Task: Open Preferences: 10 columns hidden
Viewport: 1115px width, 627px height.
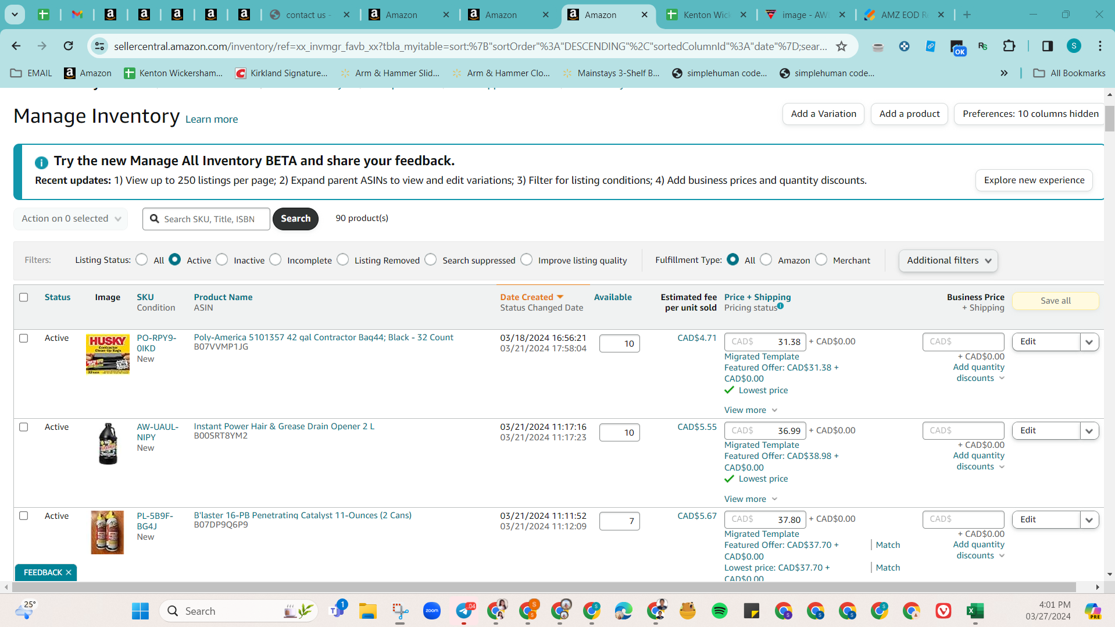Action: click(1030, 114)
